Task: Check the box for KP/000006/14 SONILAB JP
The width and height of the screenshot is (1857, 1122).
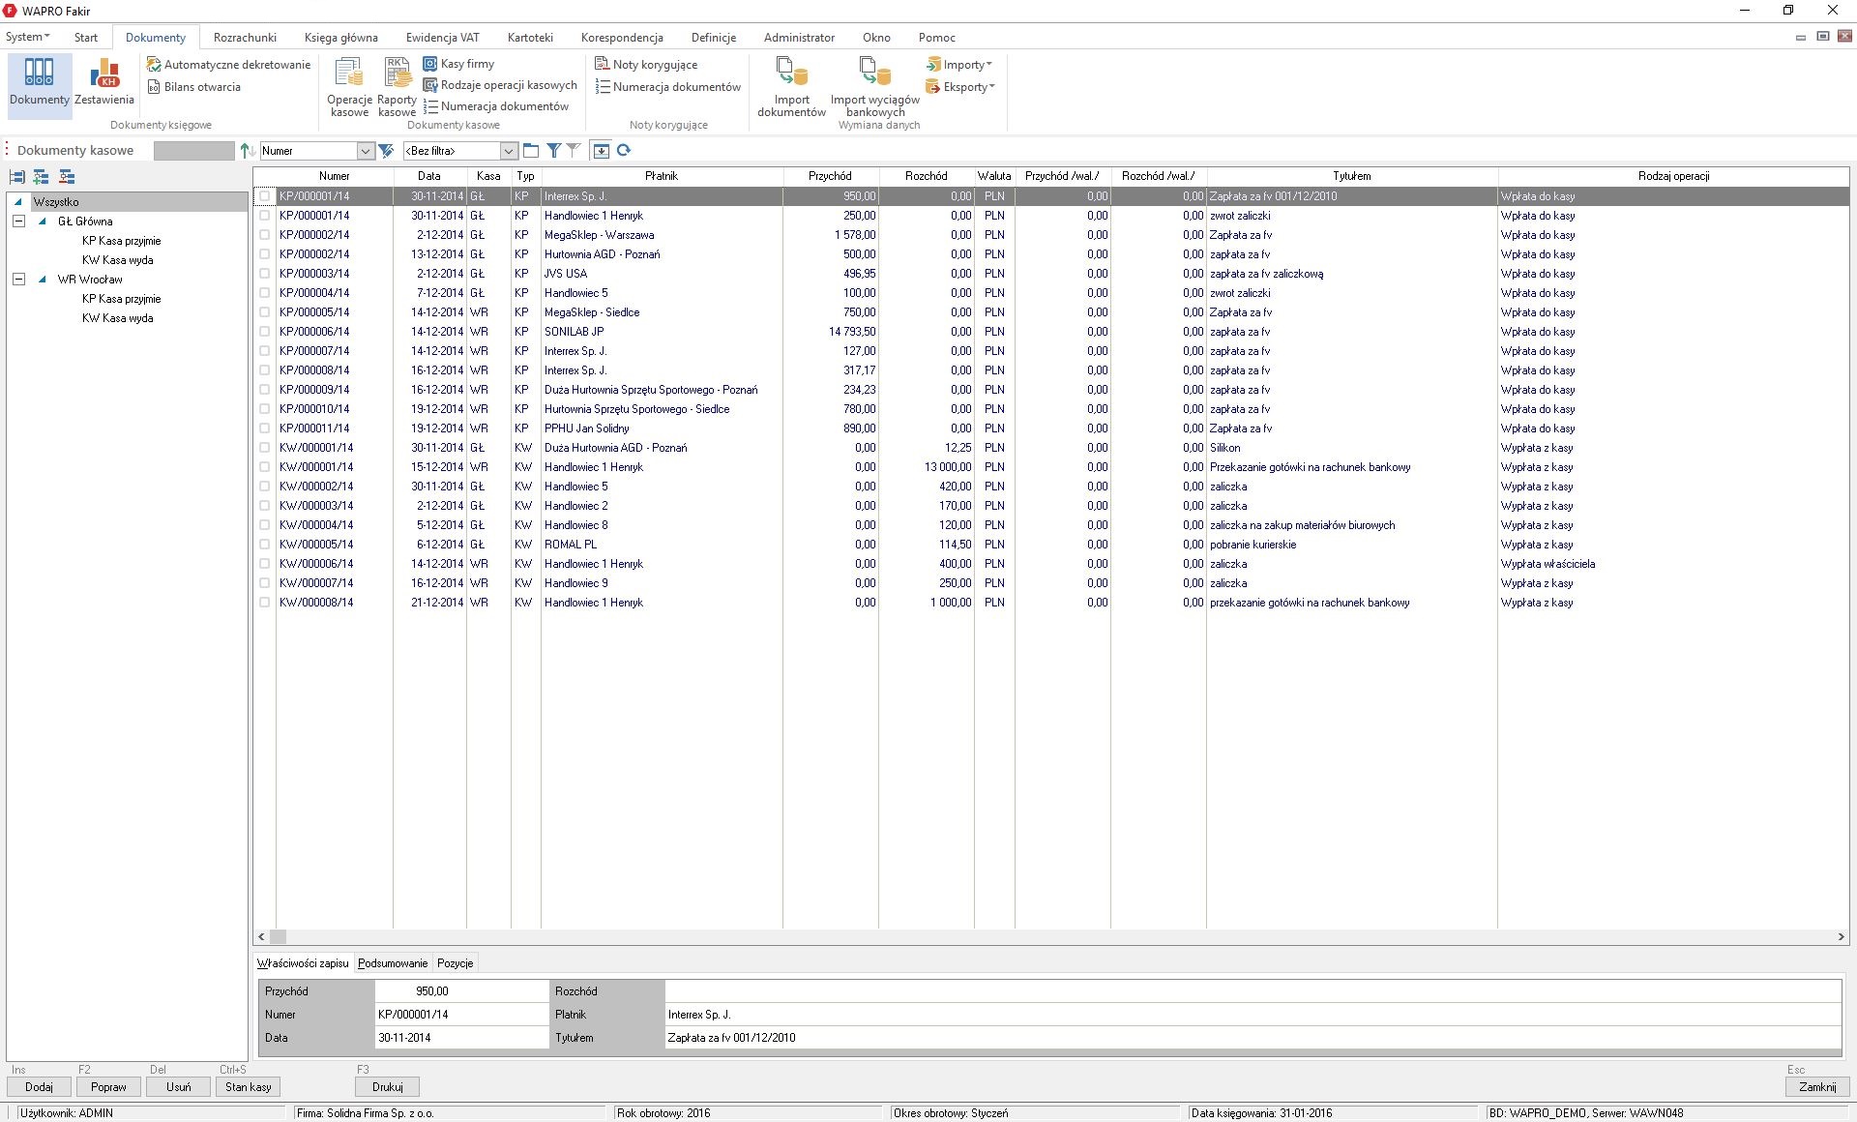Action: tap(264, 332)
